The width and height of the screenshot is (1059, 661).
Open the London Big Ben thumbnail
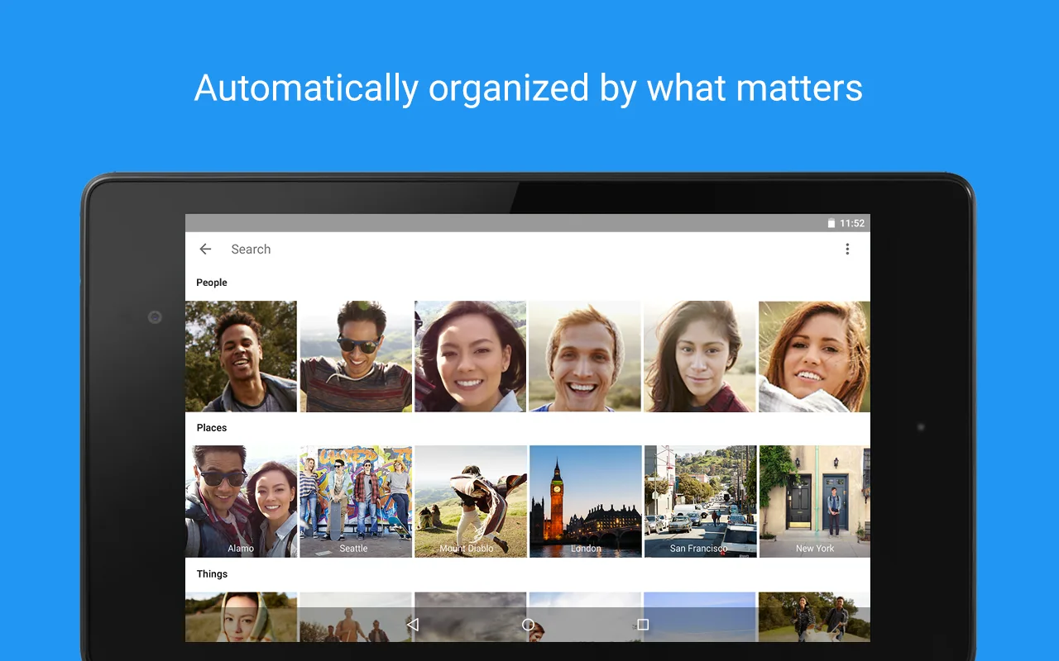585,502
